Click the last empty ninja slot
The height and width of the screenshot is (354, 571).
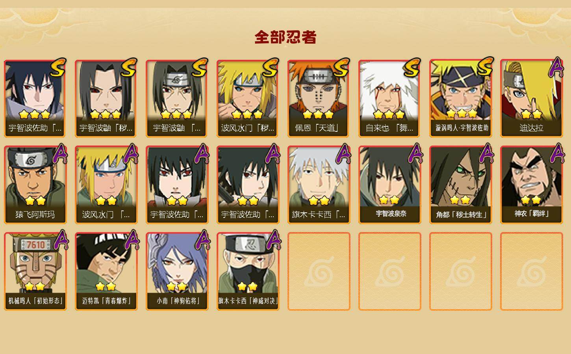[x=531, y=271]
